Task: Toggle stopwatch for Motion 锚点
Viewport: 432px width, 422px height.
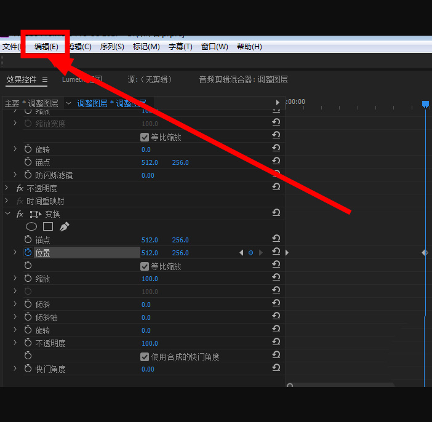Action: pos(28,162)
